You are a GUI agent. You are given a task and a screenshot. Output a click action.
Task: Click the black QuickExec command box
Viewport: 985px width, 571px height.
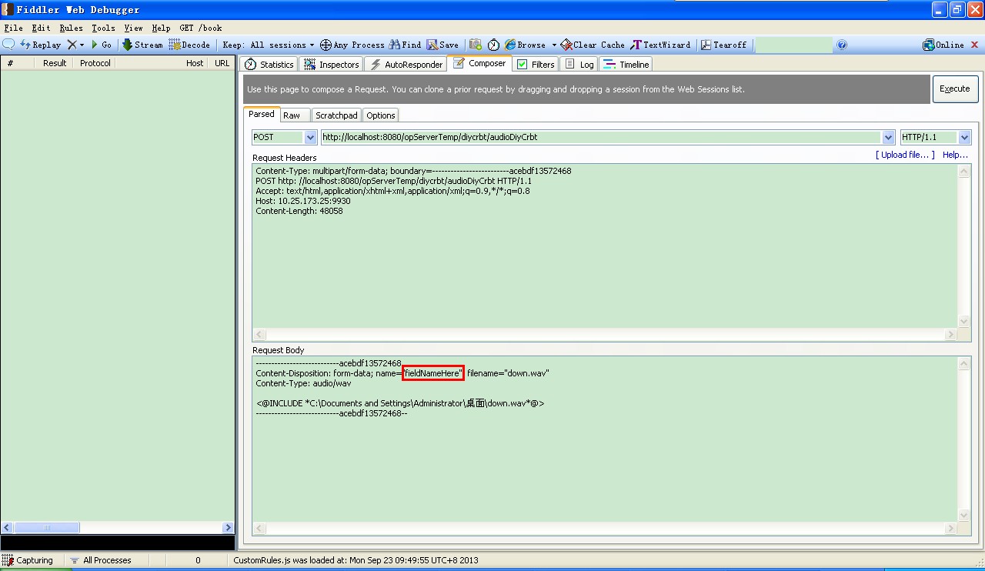click(118, 543)
